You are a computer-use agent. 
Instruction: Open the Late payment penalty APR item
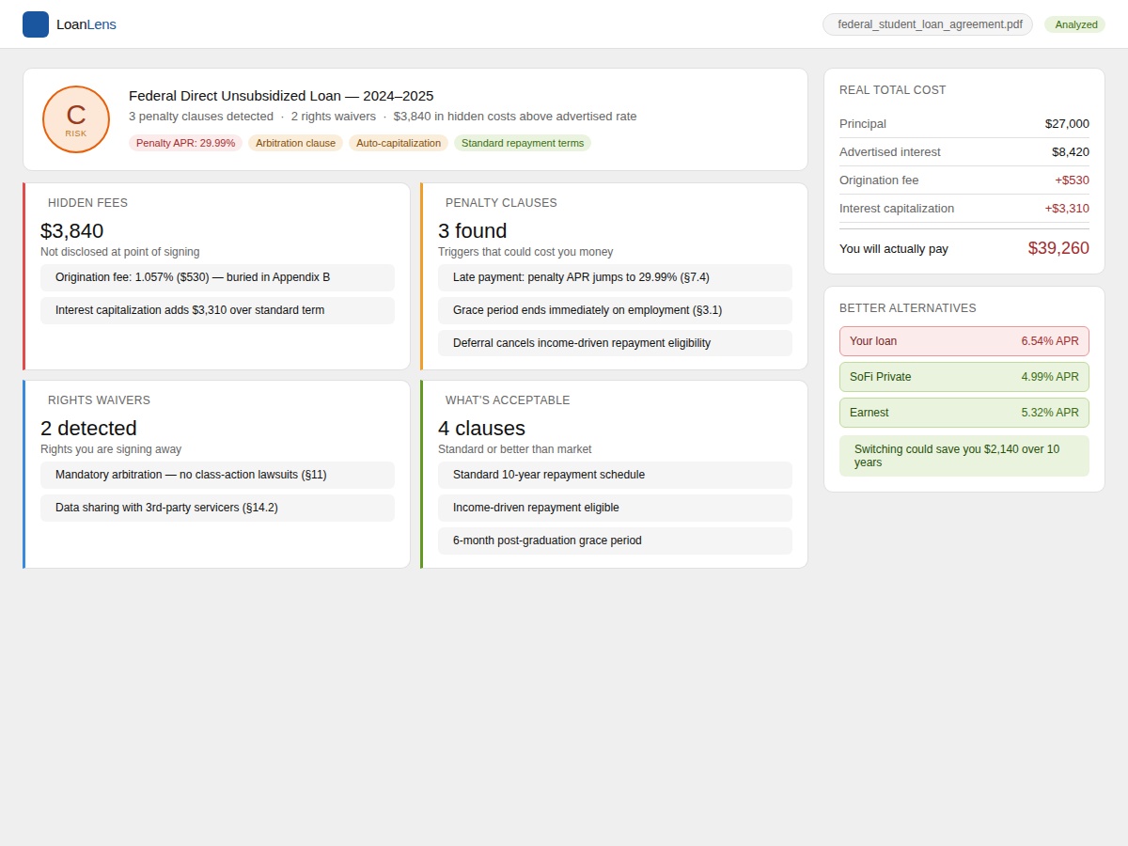click(615, 277)
